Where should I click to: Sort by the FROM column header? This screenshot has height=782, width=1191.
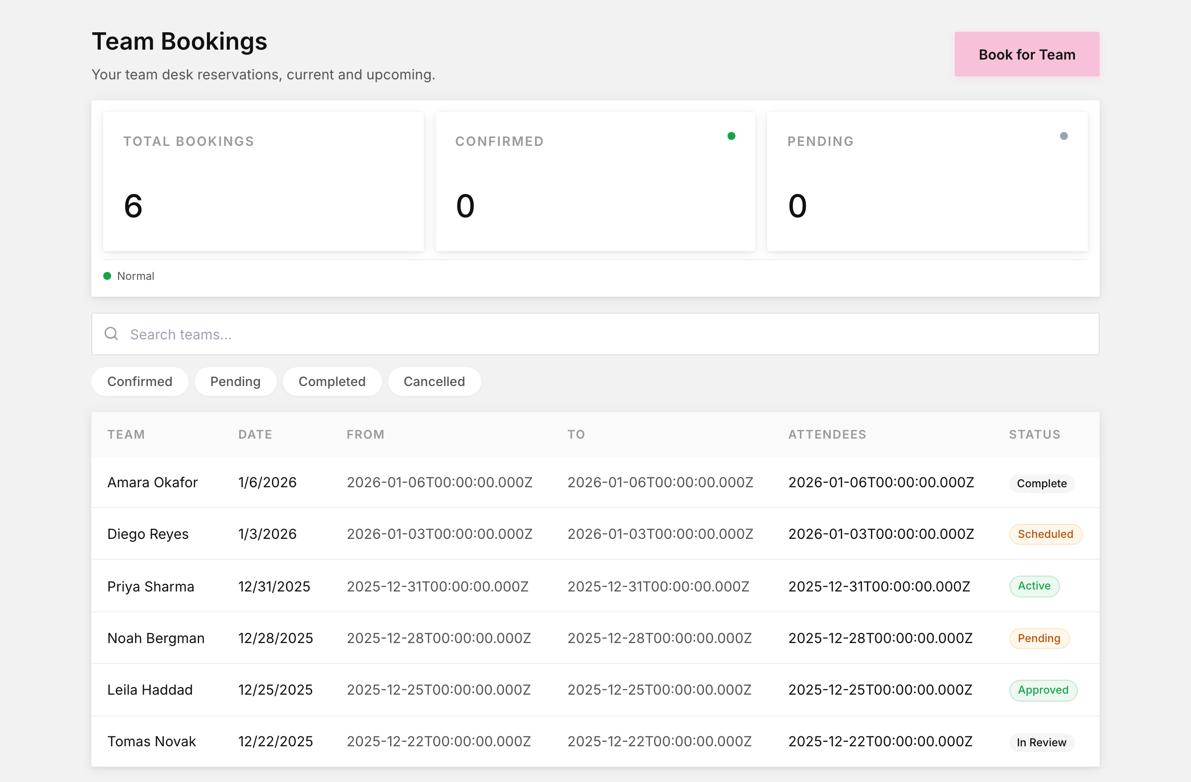pyautogui.click(x=365, y=434)
